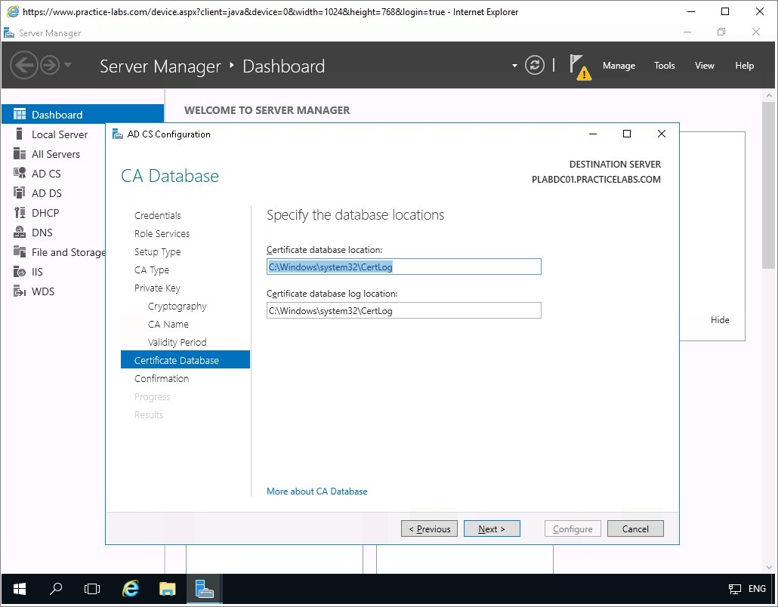
Task: Click the ENG language indicator
Action: [757, 589]
